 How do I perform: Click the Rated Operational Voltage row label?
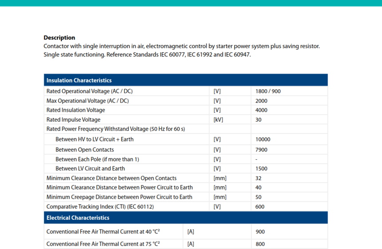[89, 91]
